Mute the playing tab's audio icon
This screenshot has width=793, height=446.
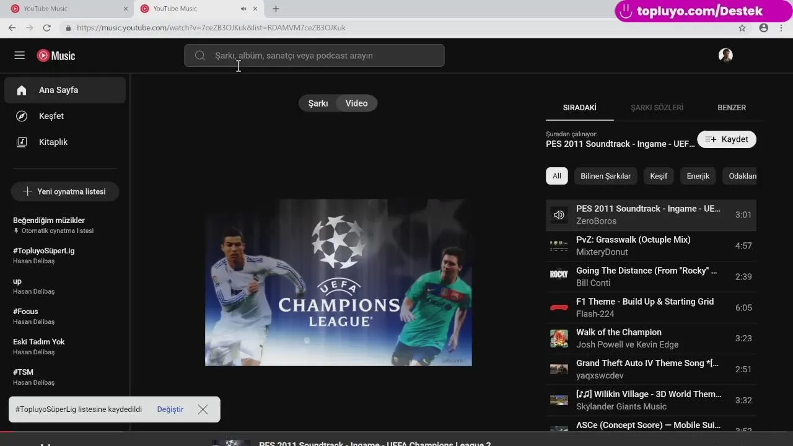243,9
